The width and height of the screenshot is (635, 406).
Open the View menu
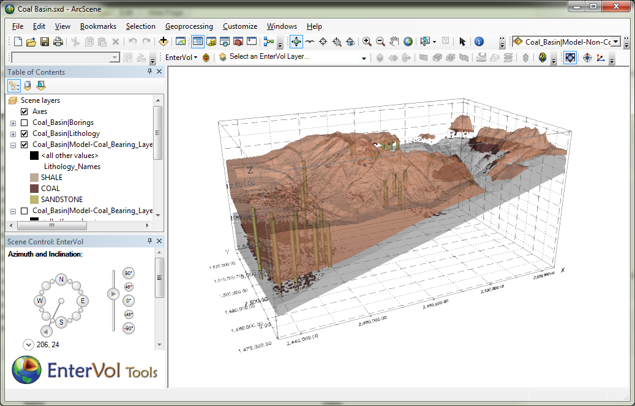click(62, 26)
